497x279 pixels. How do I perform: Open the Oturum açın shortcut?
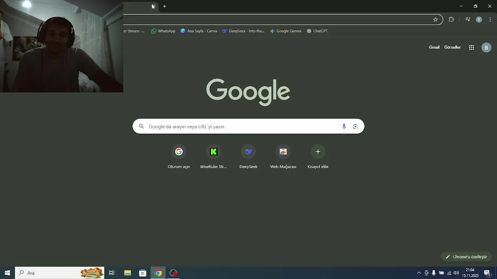point(179,157)
